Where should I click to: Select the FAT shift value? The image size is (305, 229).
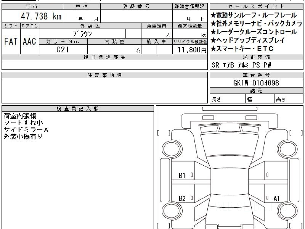coord(11,41)
